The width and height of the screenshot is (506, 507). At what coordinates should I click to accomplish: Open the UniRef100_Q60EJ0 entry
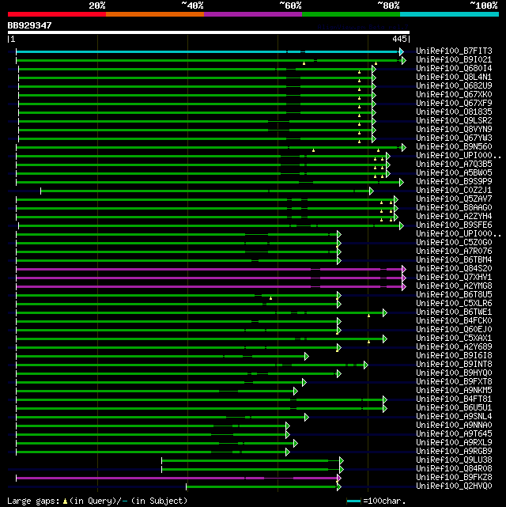[454, 330]
